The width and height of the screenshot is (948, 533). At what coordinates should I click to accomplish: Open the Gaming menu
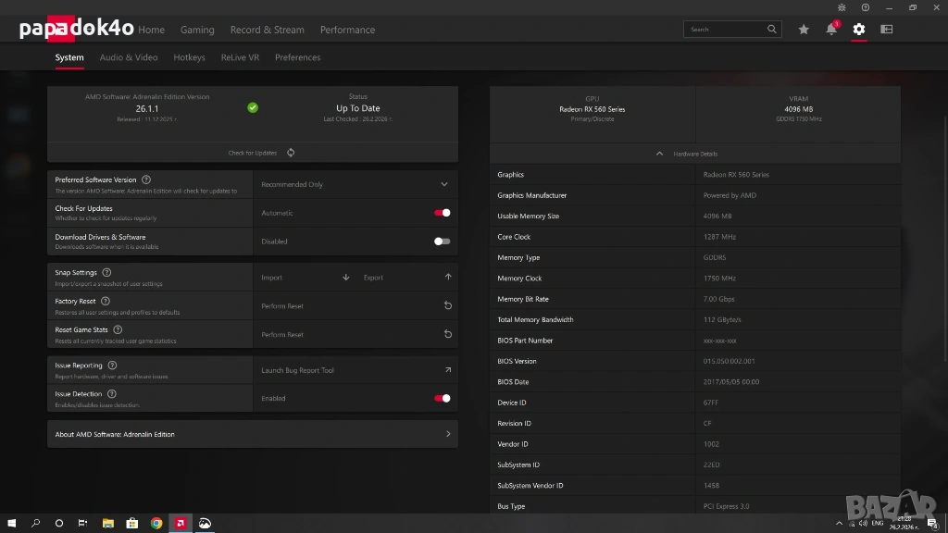(197, 30)
